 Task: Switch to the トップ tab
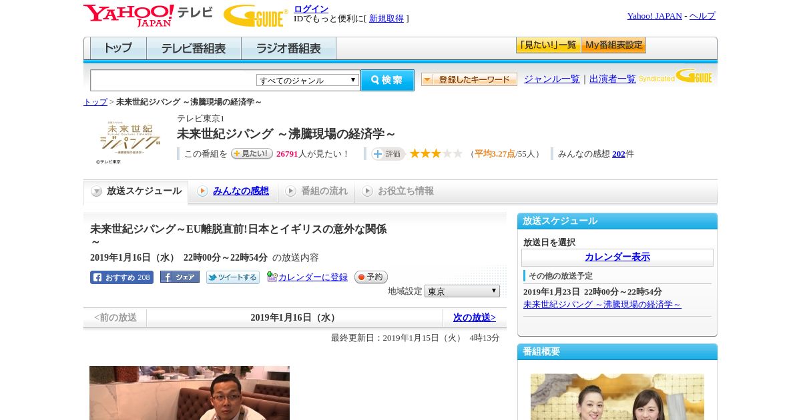118,49
